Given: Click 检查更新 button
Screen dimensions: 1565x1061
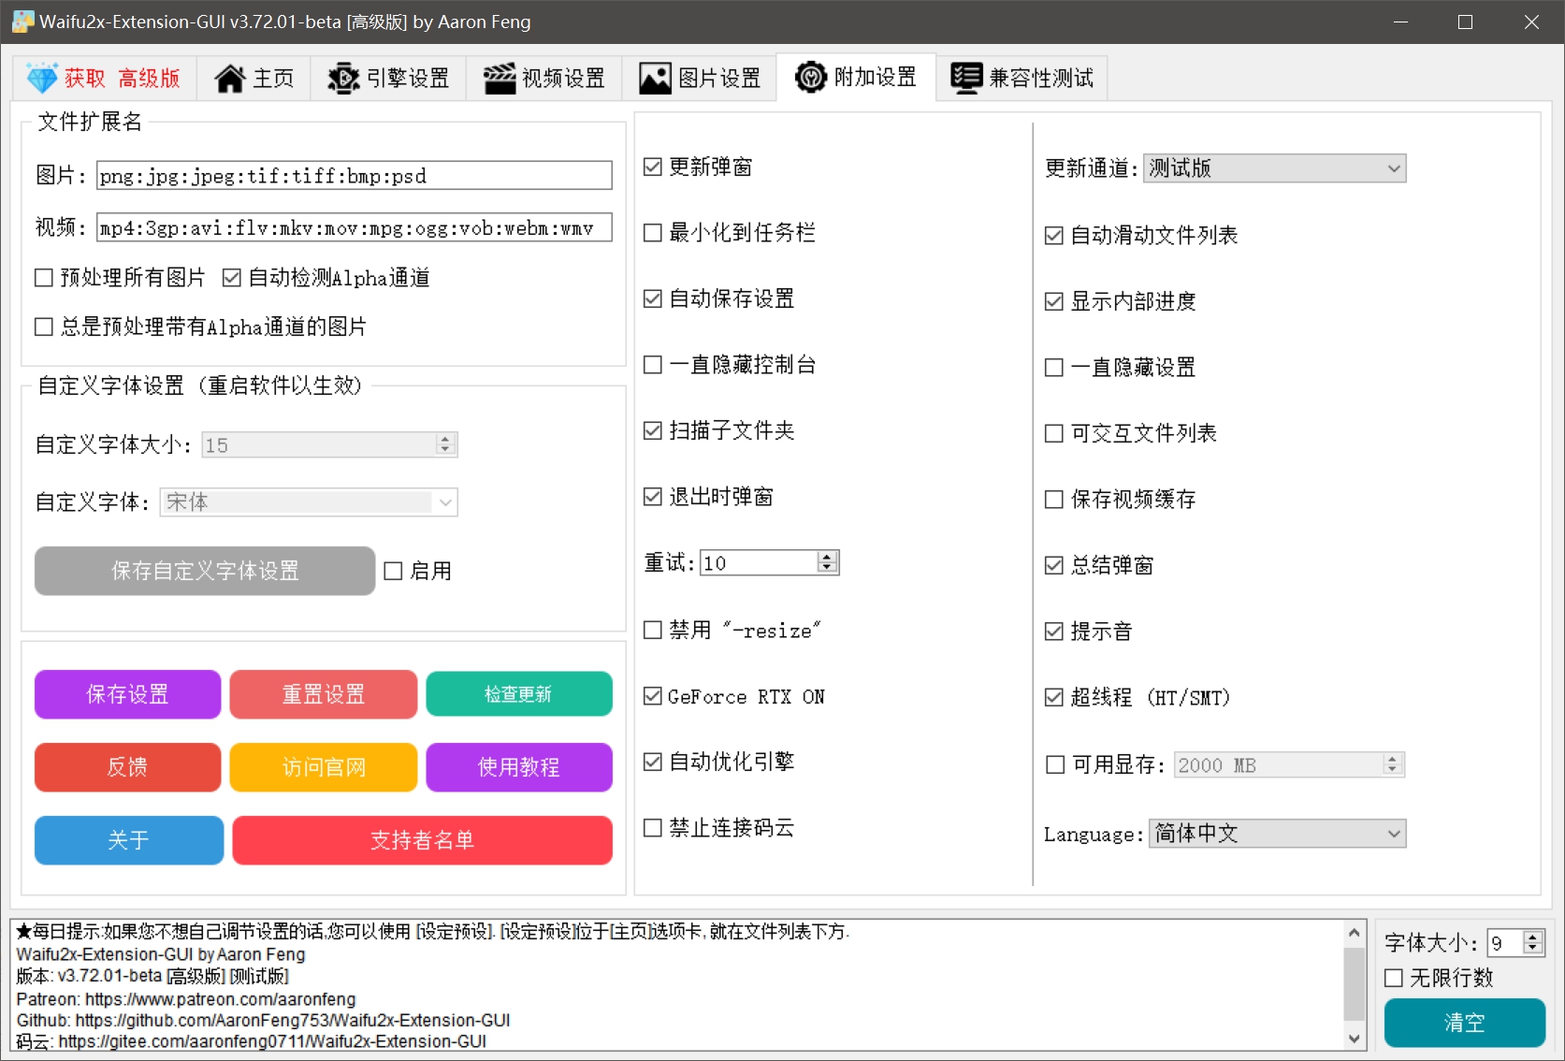Looking at the screenshot, I should coord(519,694).
